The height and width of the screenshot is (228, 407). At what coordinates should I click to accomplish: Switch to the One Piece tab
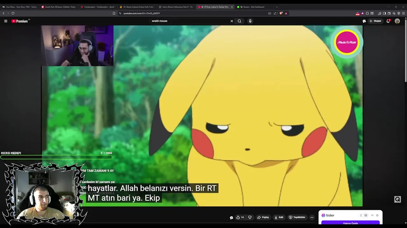(20, 7)
